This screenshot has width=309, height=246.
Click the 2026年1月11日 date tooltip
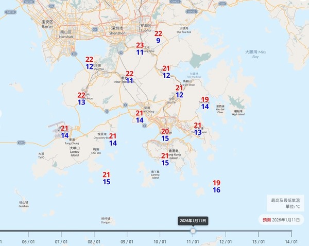coord(193,220)
